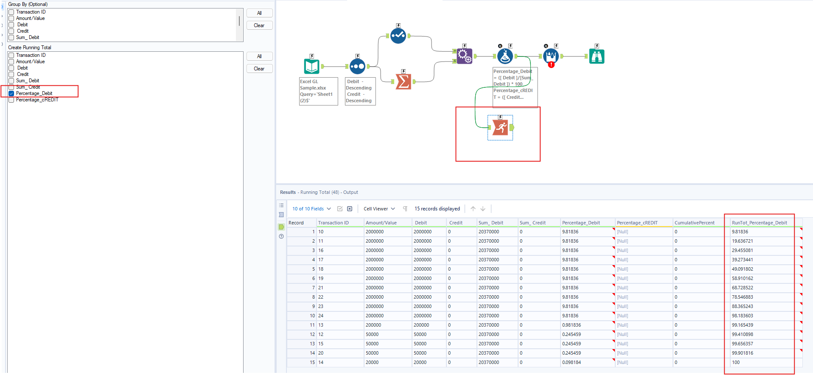Image resolution: width=813 pixels, height=375 pixels.
Task: Select the purple Append Fields gear tool
Action: click(x=464, y=56)
